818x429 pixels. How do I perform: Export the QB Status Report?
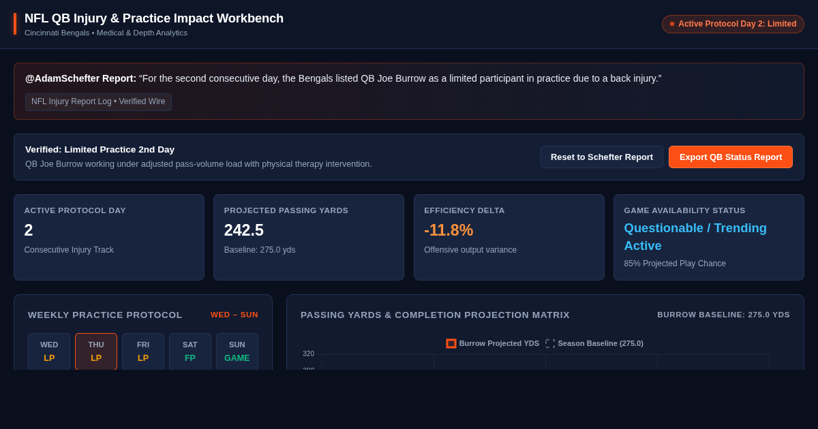731,157
